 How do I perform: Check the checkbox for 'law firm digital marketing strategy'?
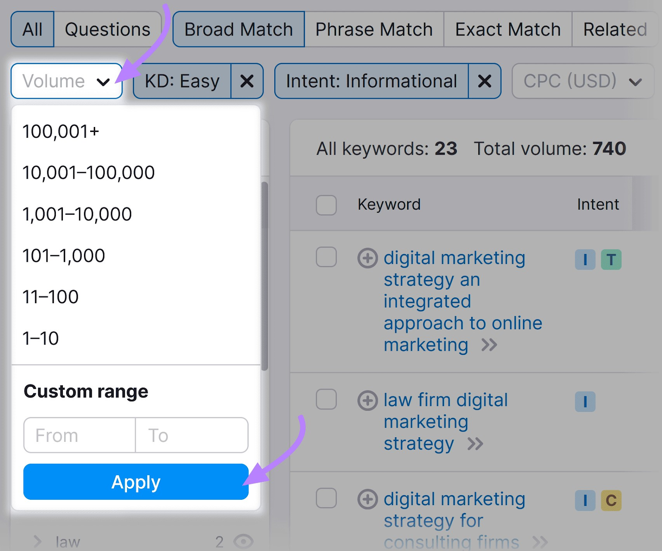pos(326,399)
